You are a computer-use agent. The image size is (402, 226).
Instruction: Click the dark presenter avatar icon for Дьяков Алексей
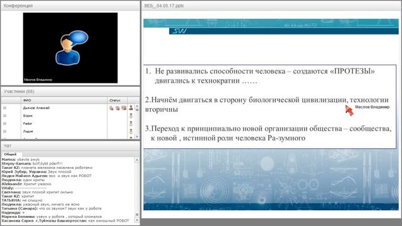(x=131, y=108)
